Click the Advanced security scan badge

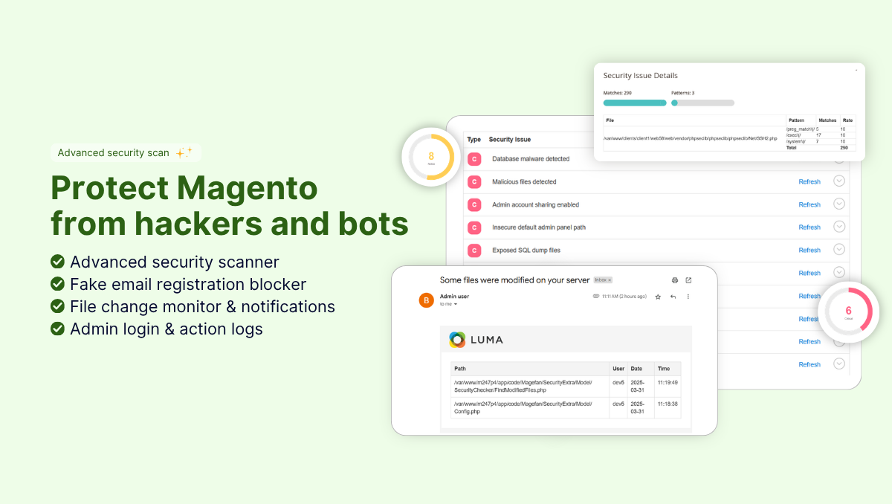126,152
